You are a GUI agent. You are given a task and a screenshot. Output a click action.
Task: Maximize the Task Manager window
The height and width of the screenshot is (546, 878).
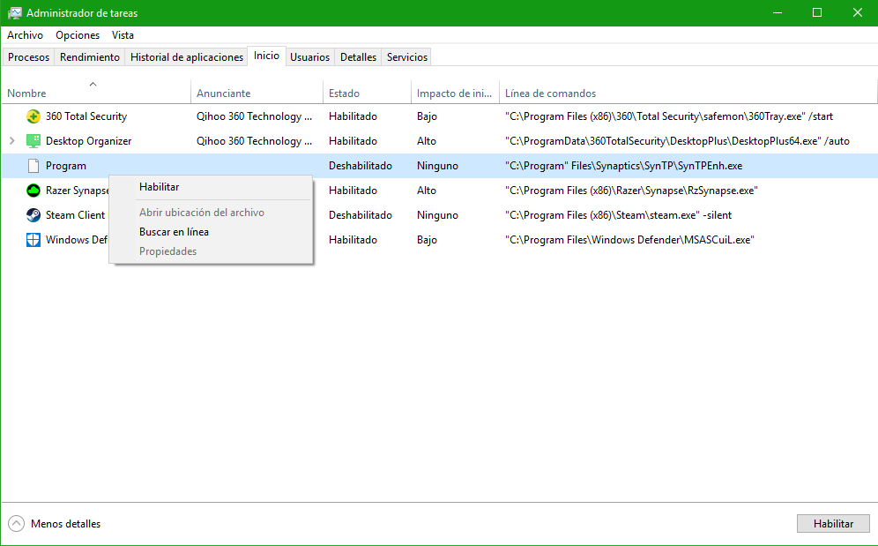[x=817, y=13]
